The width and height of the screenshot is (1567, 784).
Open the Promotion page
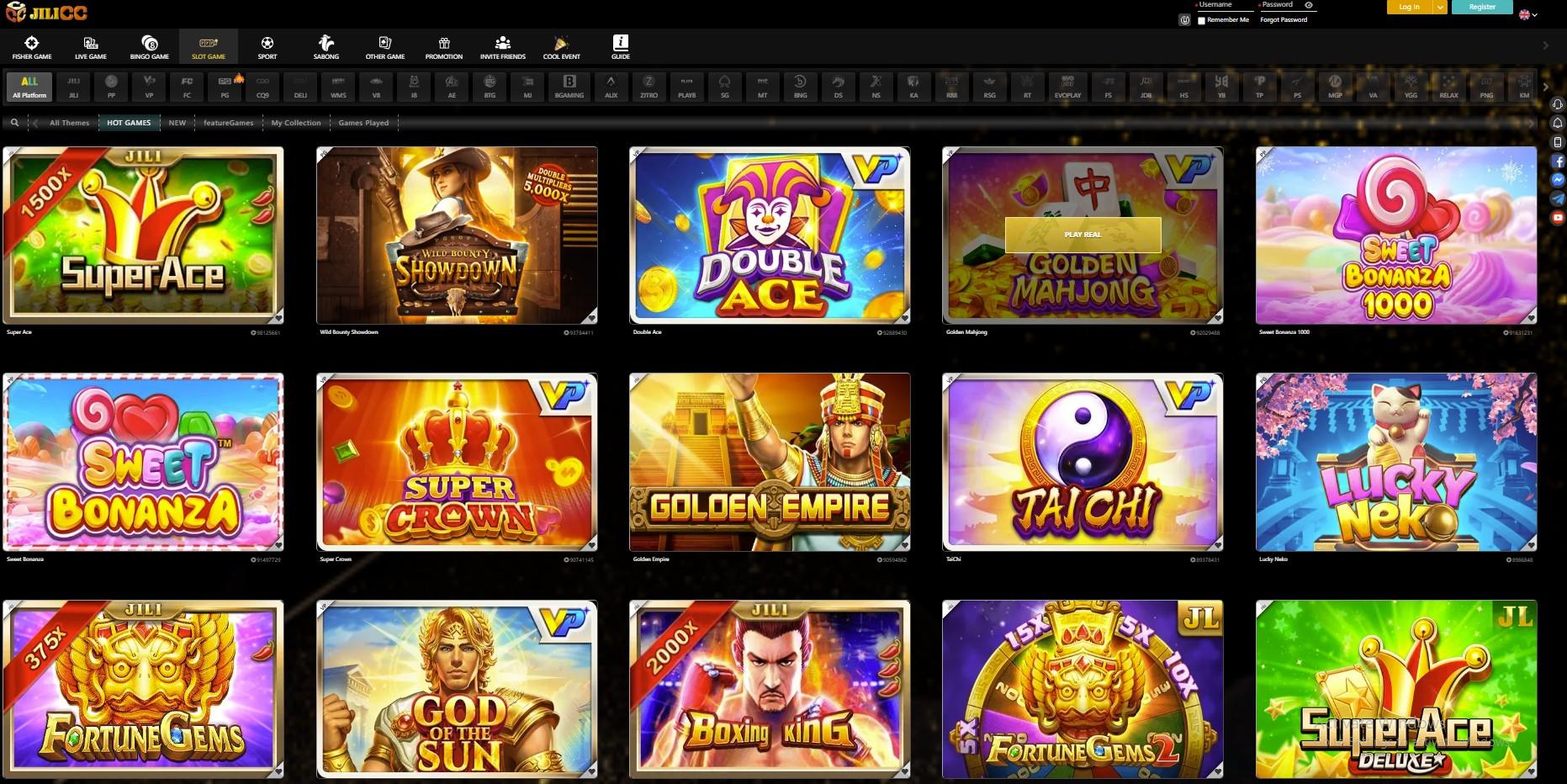tap(444, 47)
